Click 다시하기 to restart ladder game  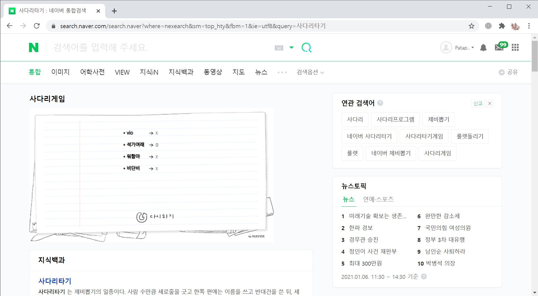point(155,217)
